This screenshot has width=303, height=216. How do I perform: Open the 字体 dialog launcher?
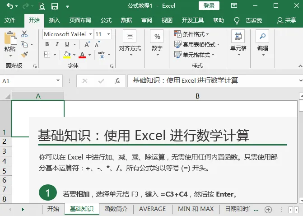coord(112,66)
